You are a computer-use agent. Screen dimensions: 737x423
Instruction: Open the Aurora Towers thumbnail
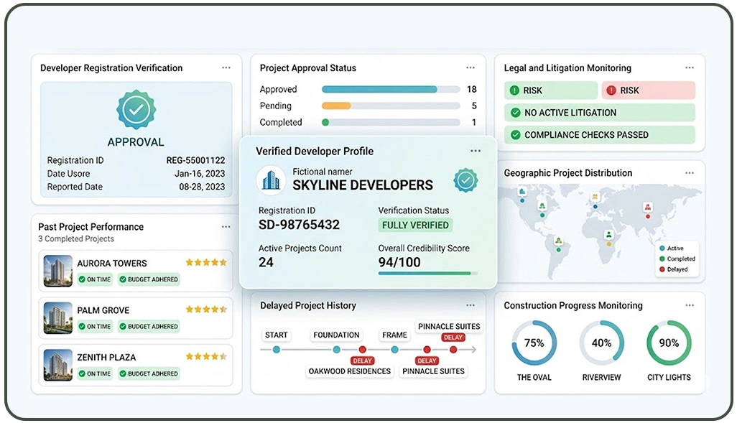57,271
